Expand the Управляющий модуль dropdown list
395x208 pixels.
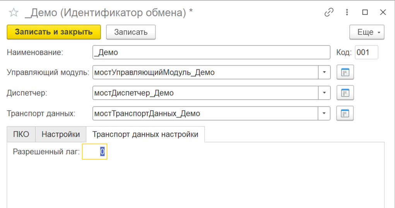[324, 72]
